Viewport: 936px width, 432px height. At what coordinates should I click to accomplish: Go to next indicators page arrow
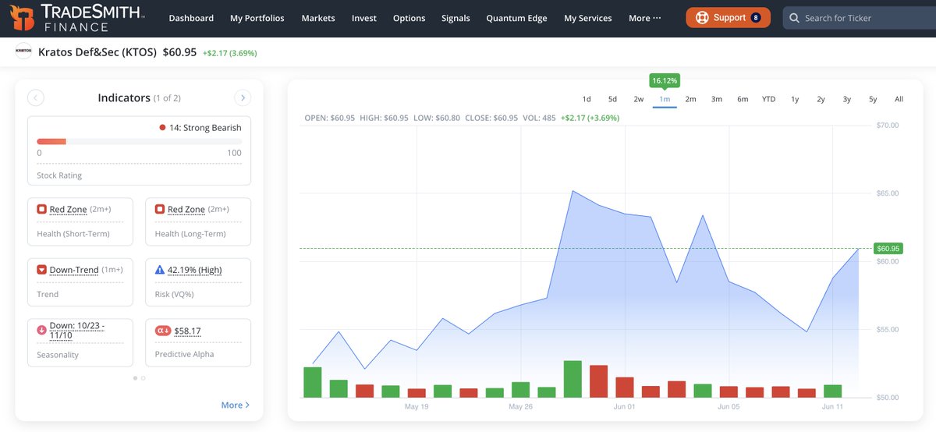pos(243,97)
